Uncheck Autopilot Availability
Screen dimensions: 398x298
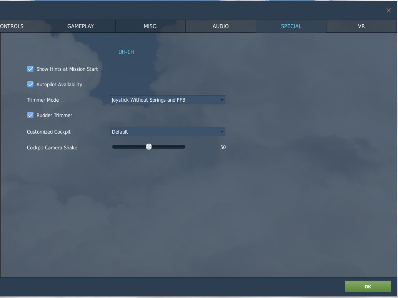30,84
